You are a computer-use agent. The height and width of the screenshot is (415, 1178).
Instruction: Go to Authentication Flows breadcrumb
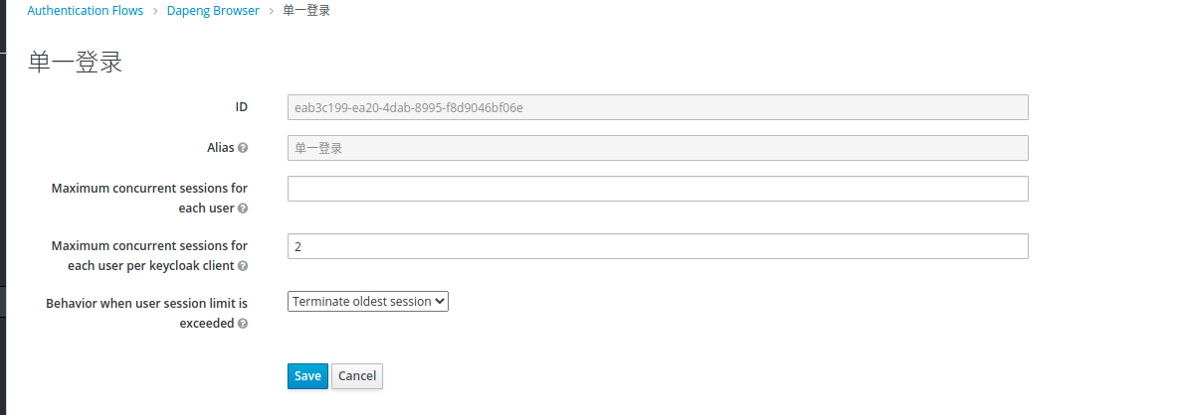pyautogui.click(x=85, y=11)
